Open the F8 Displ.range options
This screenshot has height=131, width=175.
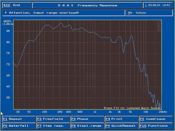click(x=87, y=126)
